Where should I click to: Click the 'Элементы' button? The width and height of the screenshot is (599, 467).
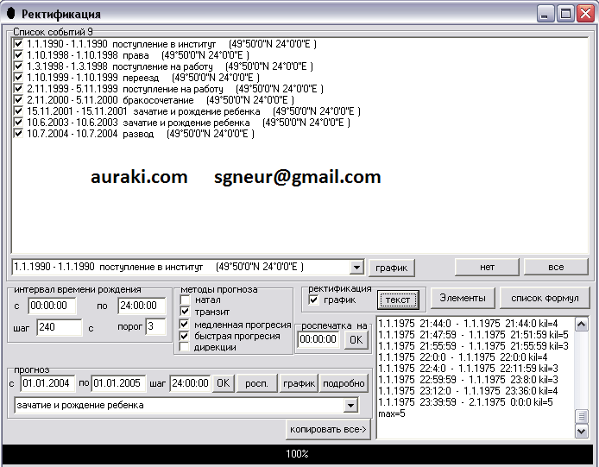(462, 299)
